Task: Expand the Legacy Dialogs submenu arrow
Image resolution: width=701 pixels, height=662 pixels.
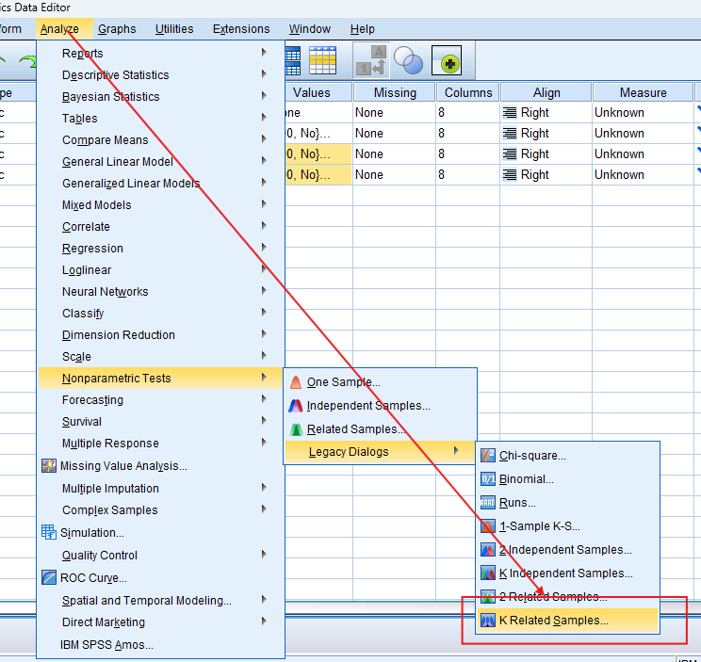Action: pos(457,452)
